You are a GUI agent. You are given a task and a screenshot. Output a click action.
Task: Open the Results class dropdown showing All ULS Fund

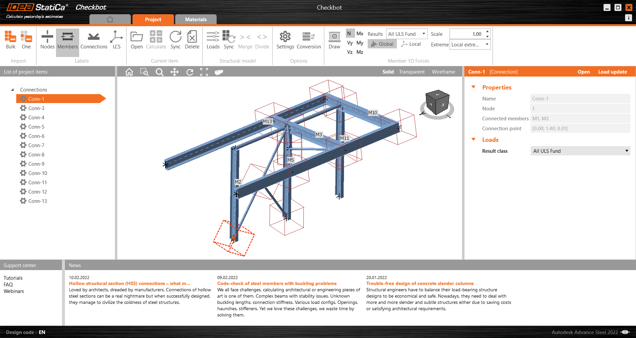click(x=580, y=151)
